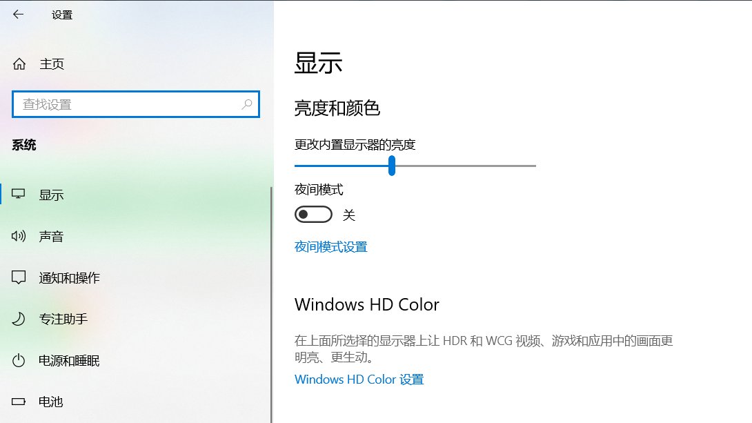
Task: Select the speaker icon for 声音
Action: [x=18, y=236]
